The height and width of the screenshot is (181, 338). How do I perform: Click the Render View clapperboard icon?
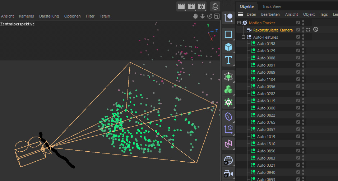[181, 6]
